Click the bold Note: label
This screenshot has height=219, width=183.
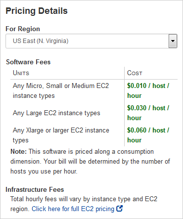(x=18, y=151)
